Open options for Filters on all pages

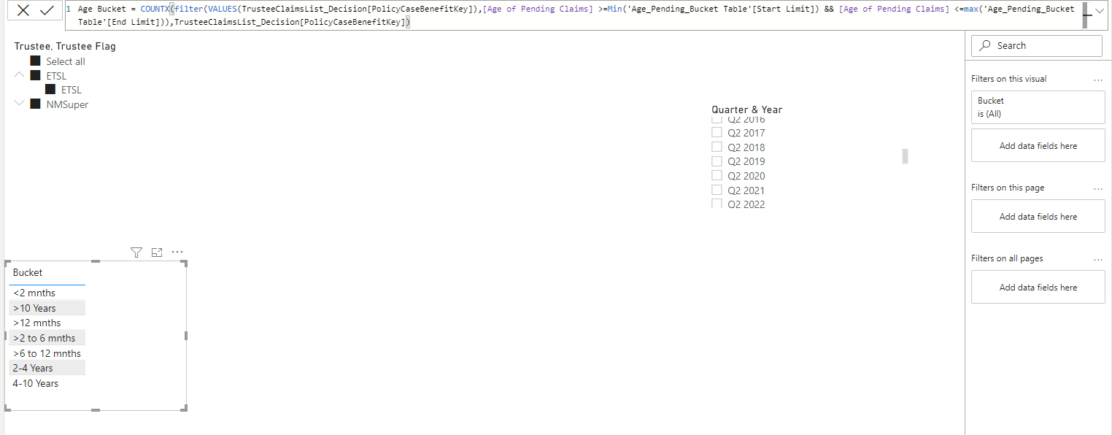(1098, 259)
